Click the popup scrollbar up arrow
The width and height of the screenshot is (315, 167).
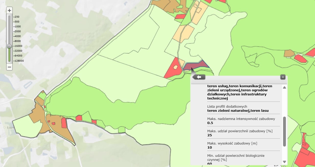point(284,87)
